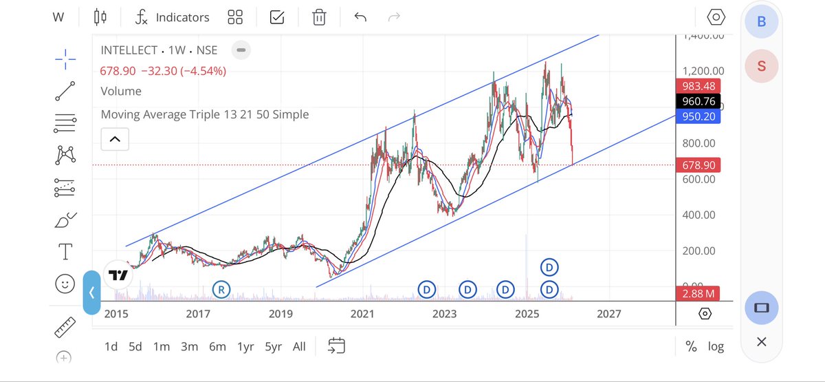Click the 960.76 black price label
The image size is (825, 382).
pos(700,101)
